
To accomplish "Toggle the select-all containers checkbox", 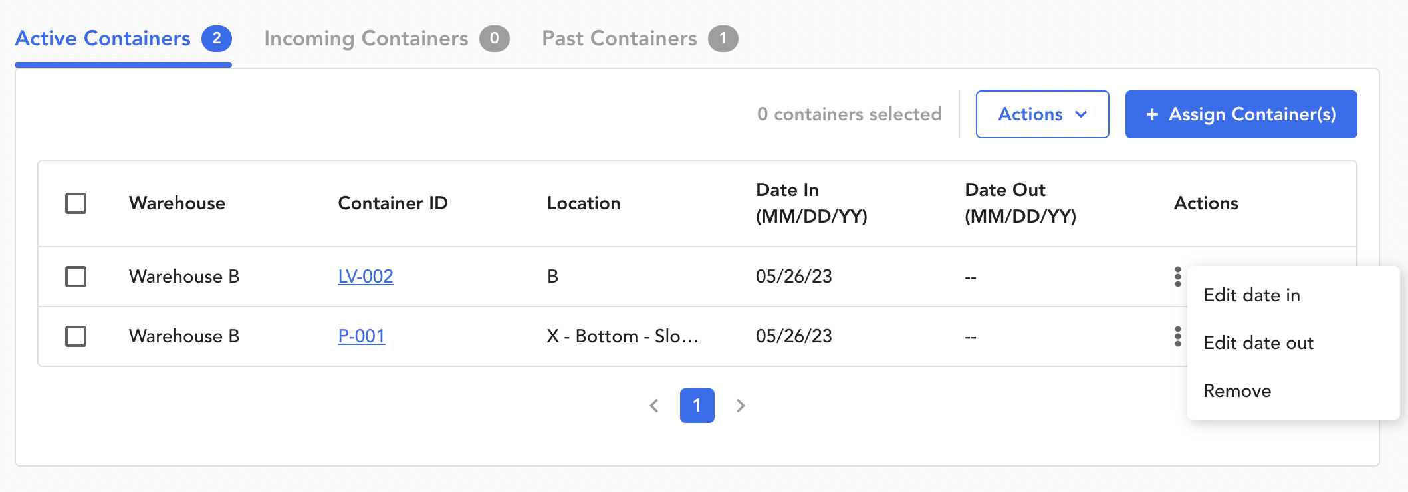I will [76, 203].
